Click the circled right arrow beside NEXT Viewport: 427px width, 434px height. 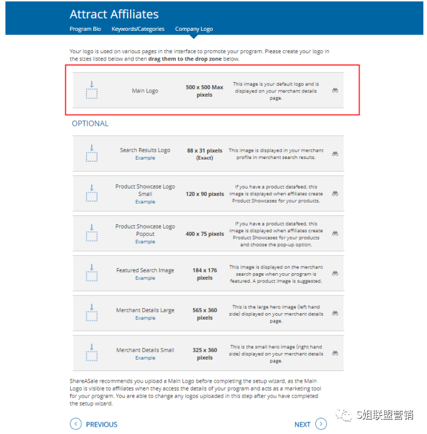coord(321,424)
